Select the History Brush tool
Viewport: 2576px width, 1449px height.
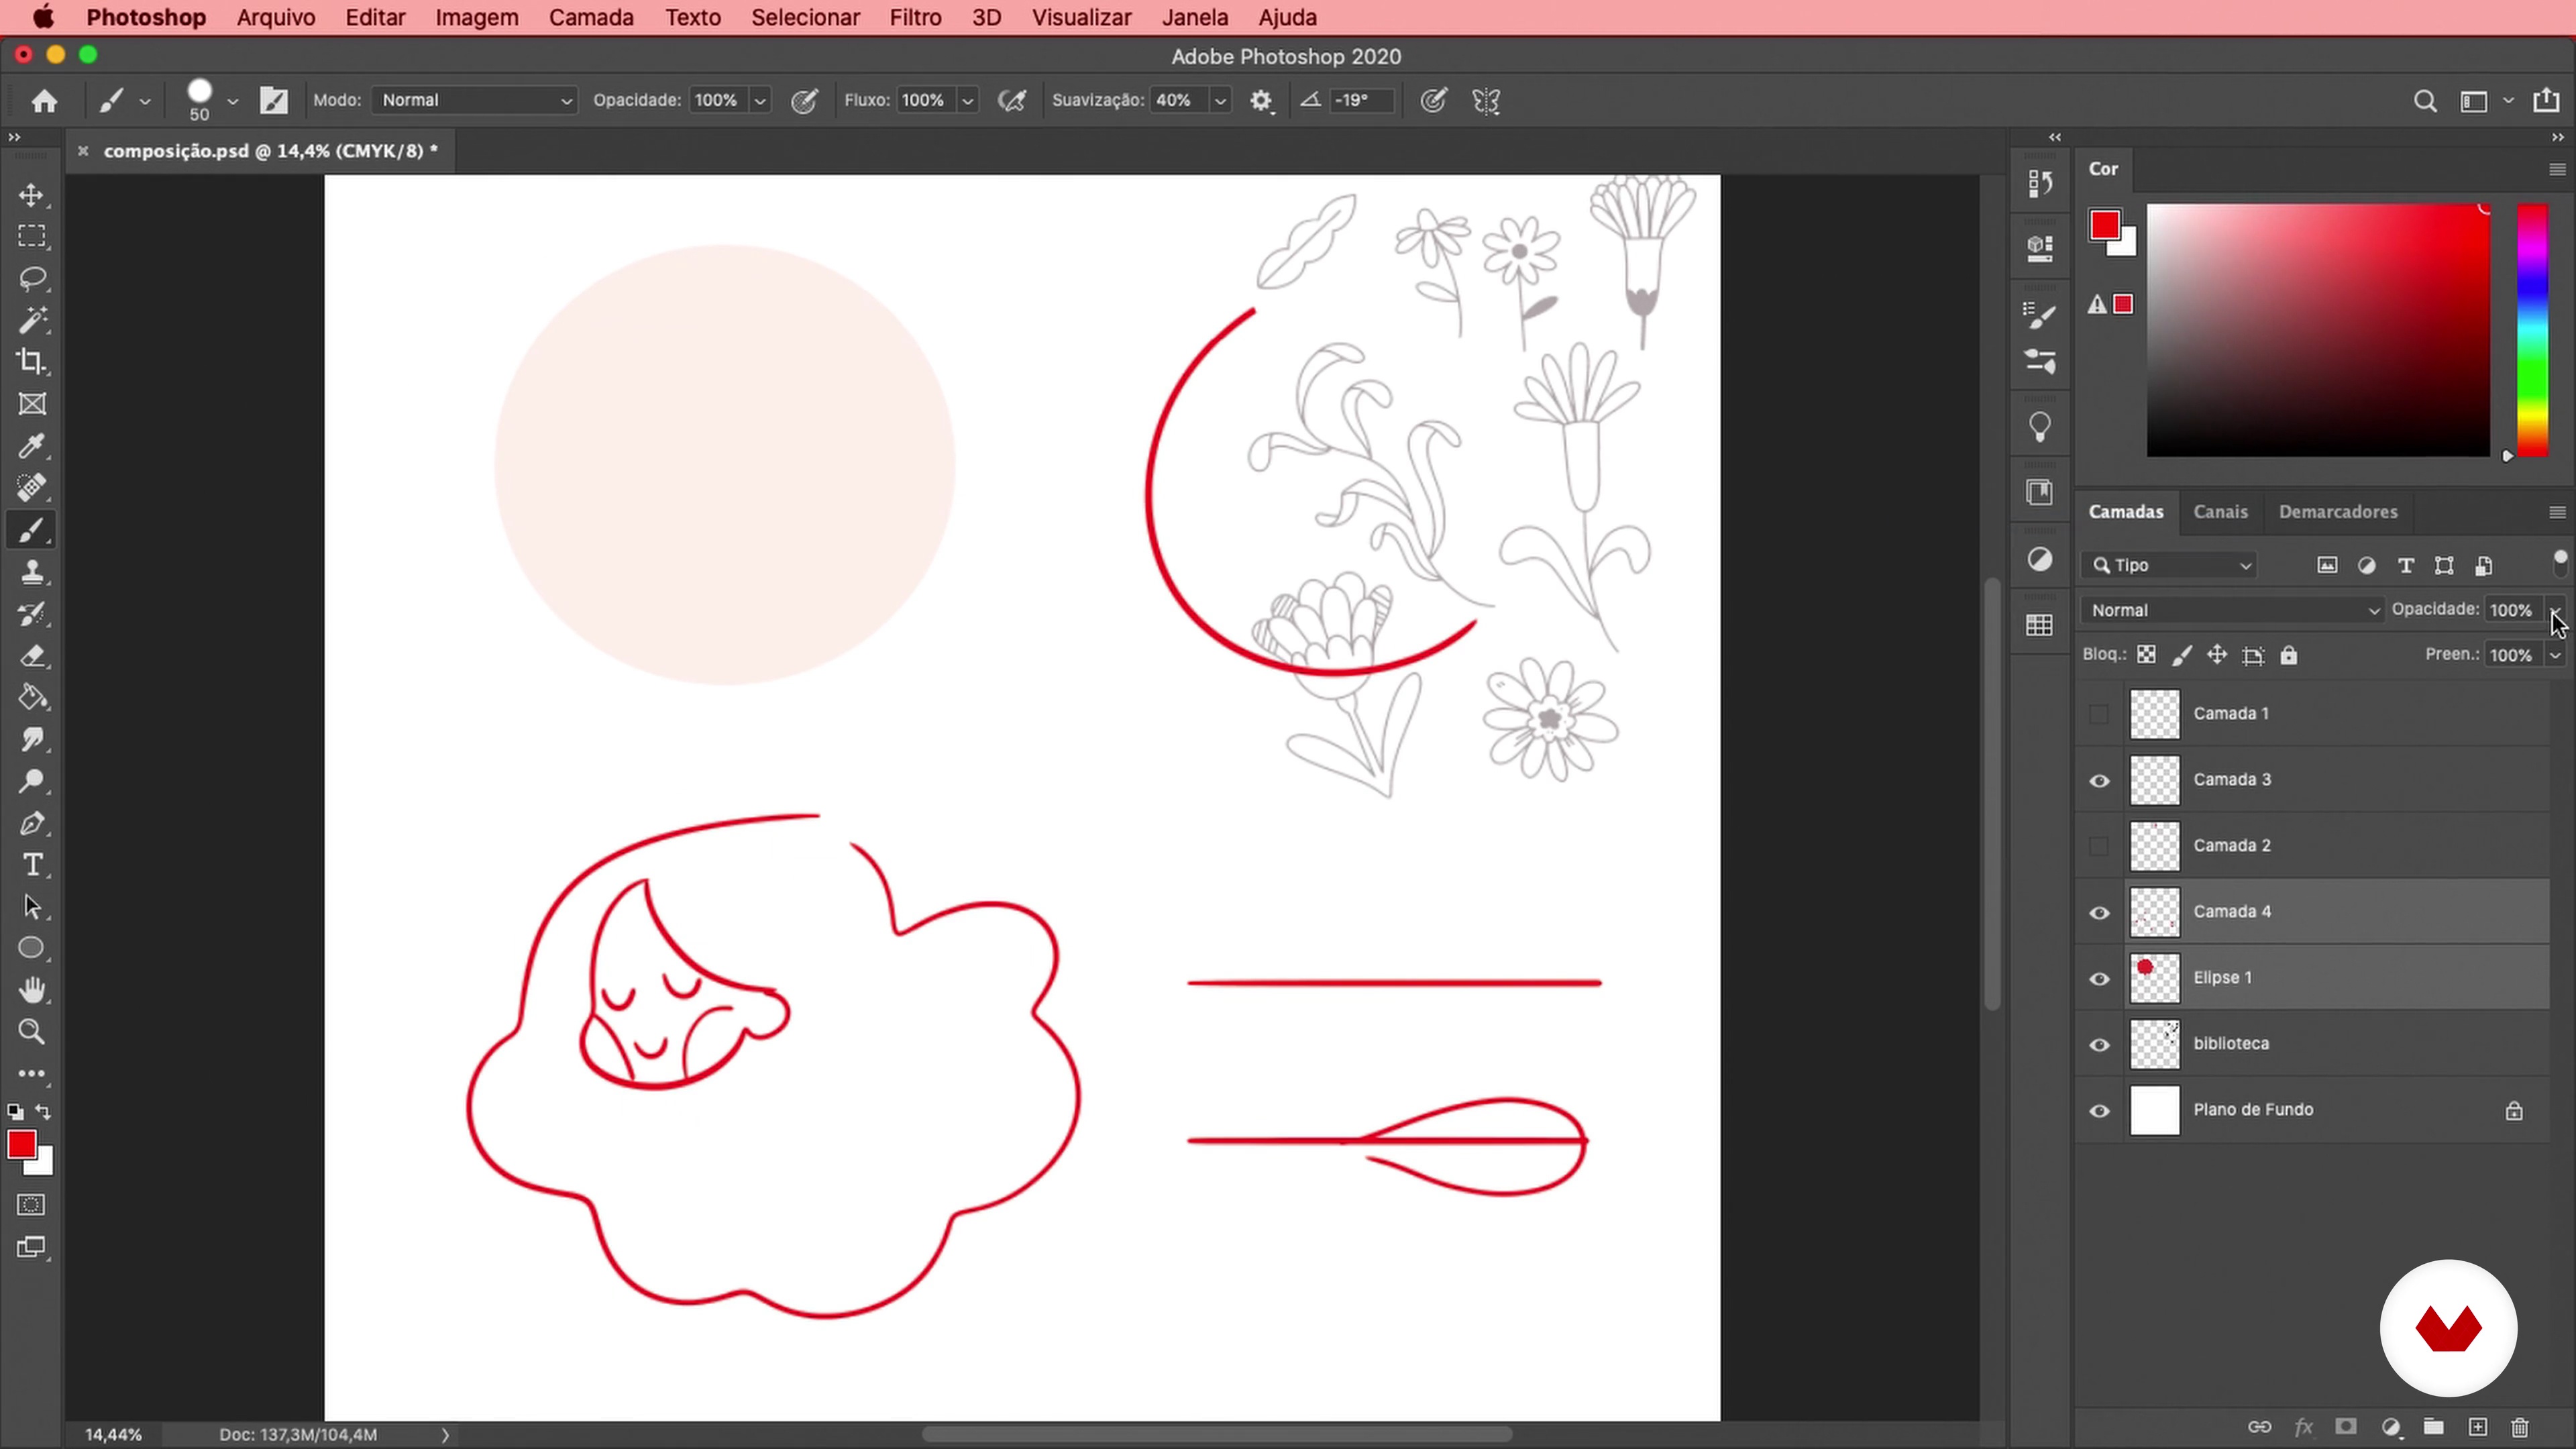tap(32, 614)
